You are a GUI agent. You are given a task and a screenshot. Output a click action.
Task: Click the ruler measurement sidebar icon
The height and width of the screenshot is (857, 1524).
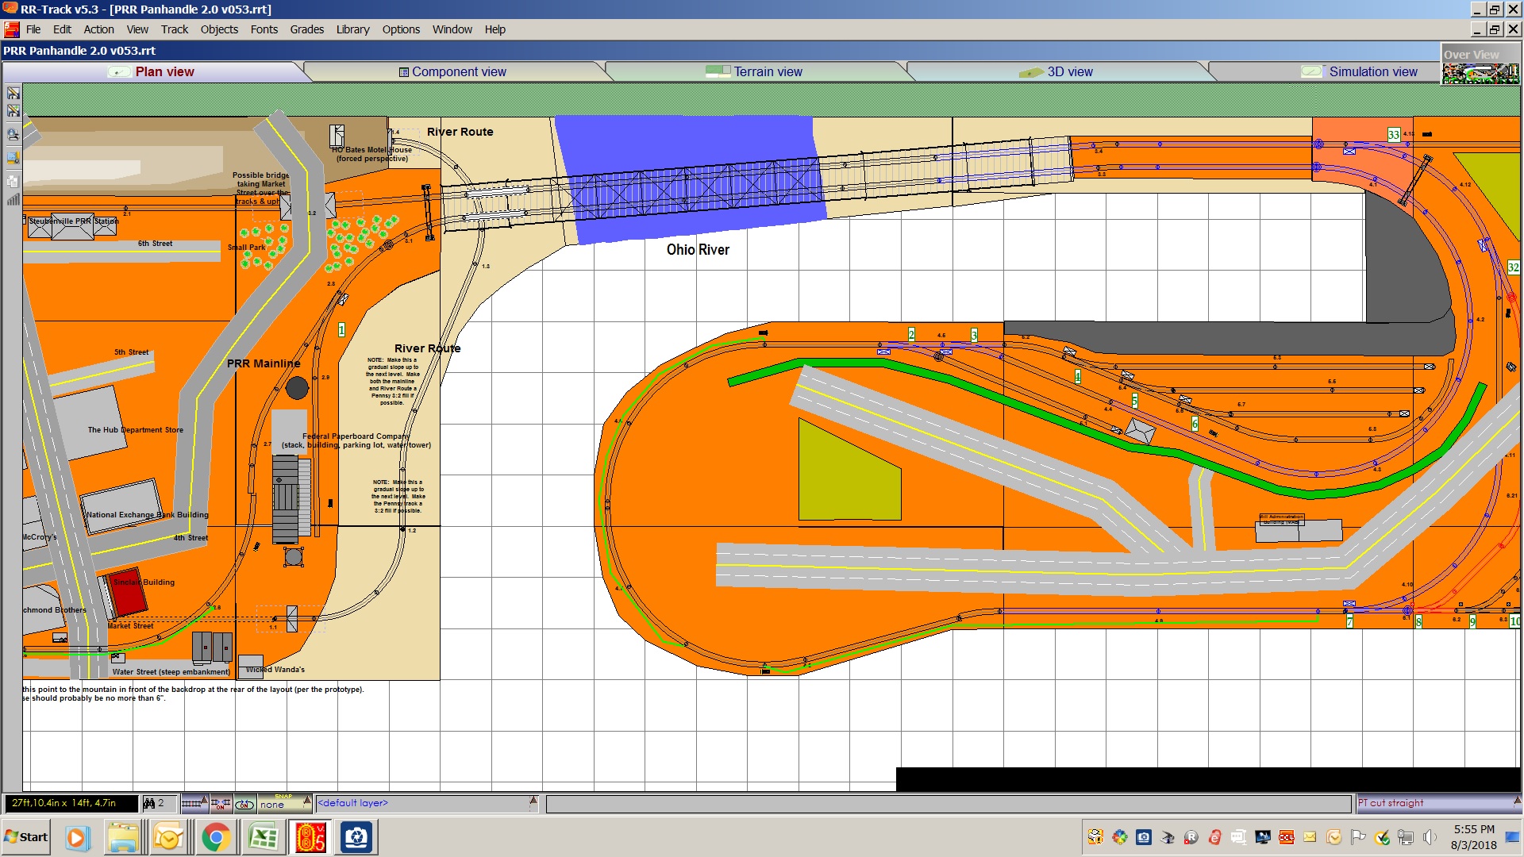coord(13,159)
